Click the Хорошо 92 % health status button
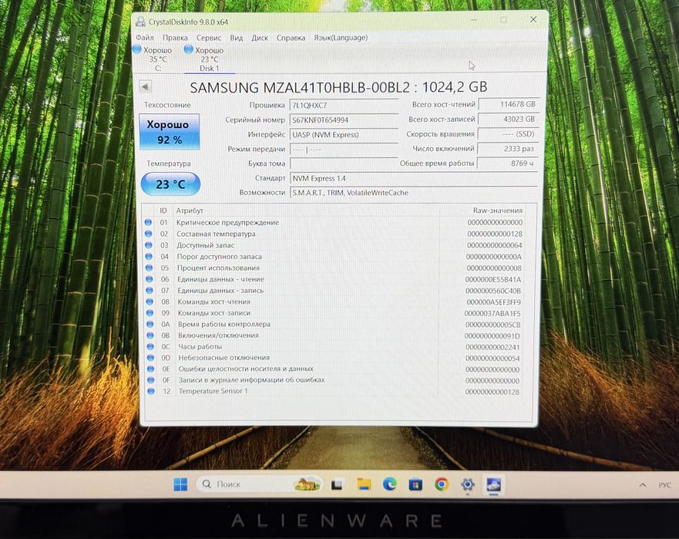This screenshot has width=679, height=539. [170, 132]
